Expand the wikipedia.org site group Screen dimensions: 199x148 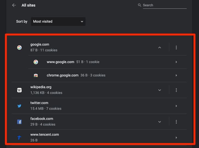[x=160, y=90]
